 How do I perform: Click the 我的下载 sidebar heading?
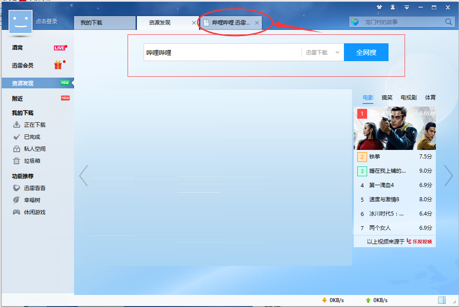pos(23,113)
